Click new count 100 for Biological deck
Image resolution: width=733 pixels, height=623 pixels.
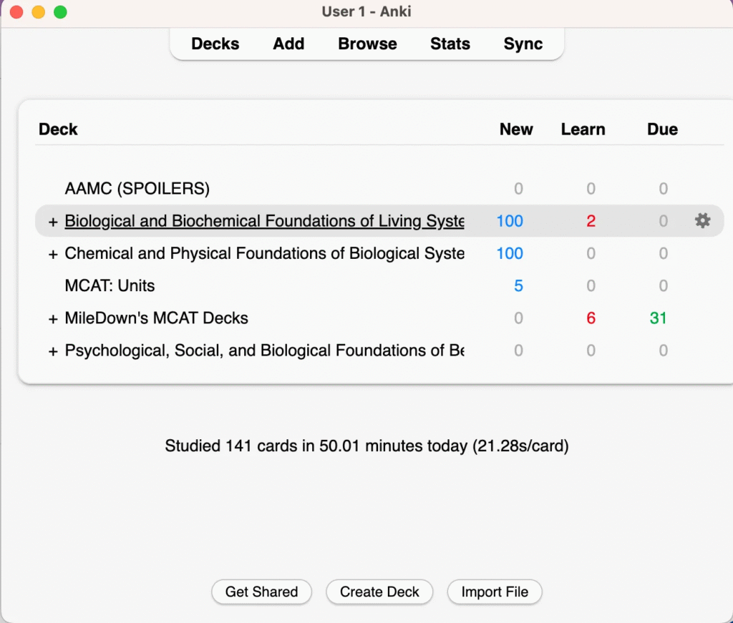(x=510, y=221)
